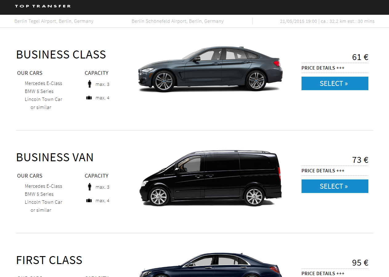Expand PRICE DETAILS for Business Class
Image resolution: width=389 pixels, height=277 pixels.
pos(323,68)
